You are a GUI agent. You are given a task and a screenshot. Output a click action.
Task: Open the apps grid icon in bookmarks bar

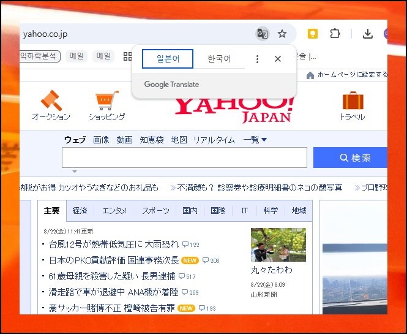[127, 56]
